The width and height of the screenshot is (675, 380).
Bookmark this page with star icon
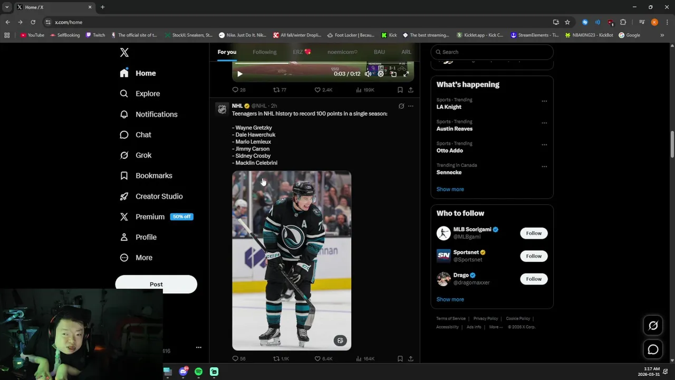[567, 22]
